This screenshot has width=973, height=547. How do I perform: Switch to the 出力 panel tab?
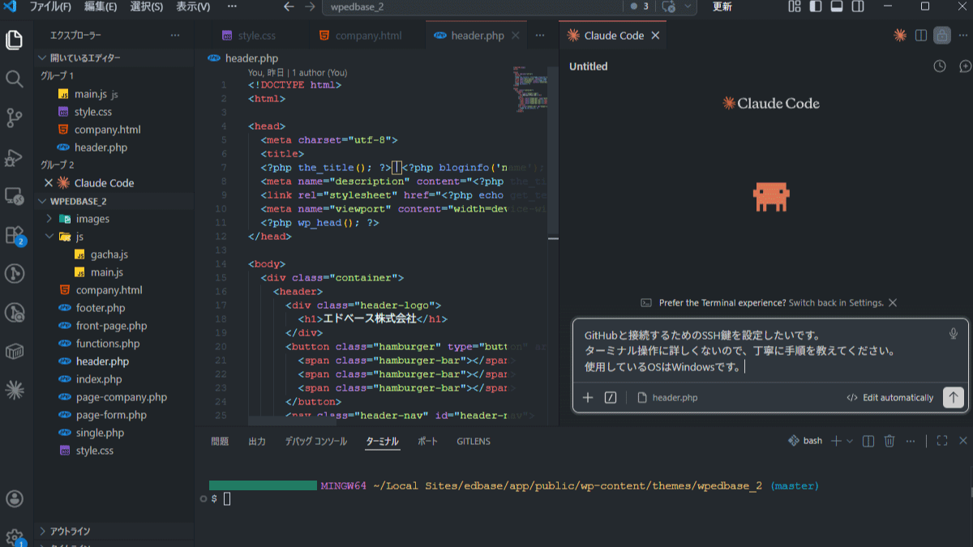point(257,442)
